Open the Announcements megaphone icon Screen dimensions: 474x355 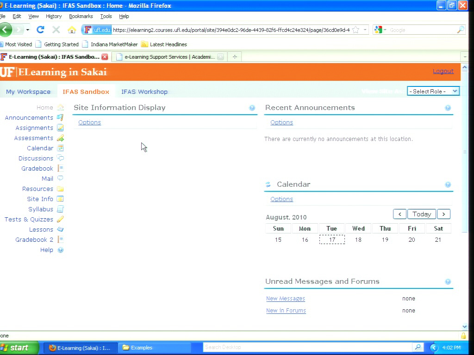[60, 117]
